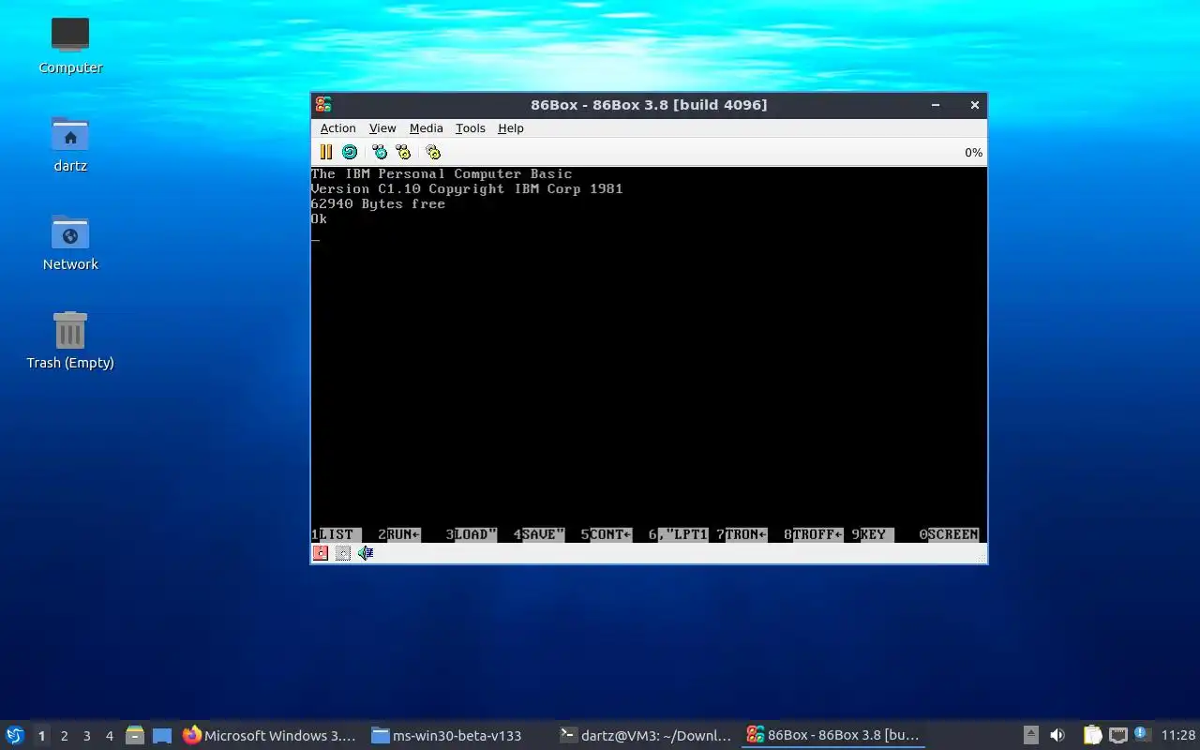Image resolution: width=1200 pixels, height=750 pixels.
Task: Click the SAVE" function key label
Action: tap(543, 534)
